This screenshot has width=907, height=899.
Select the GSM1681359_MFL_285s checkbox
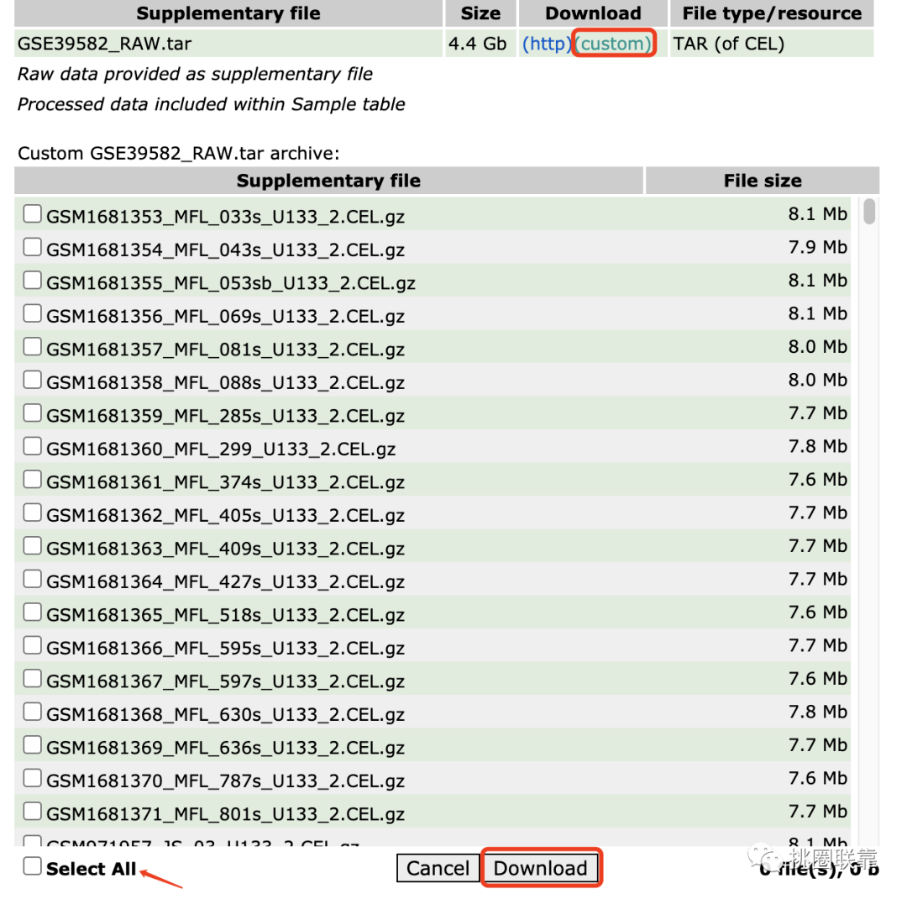click(33, 413)
